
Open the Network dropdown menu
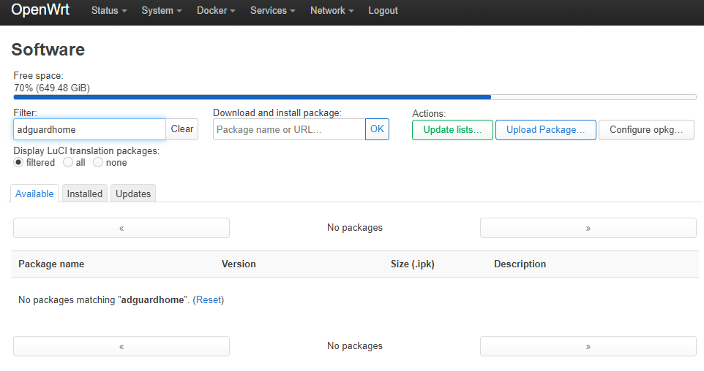click(x=332, y=11)
